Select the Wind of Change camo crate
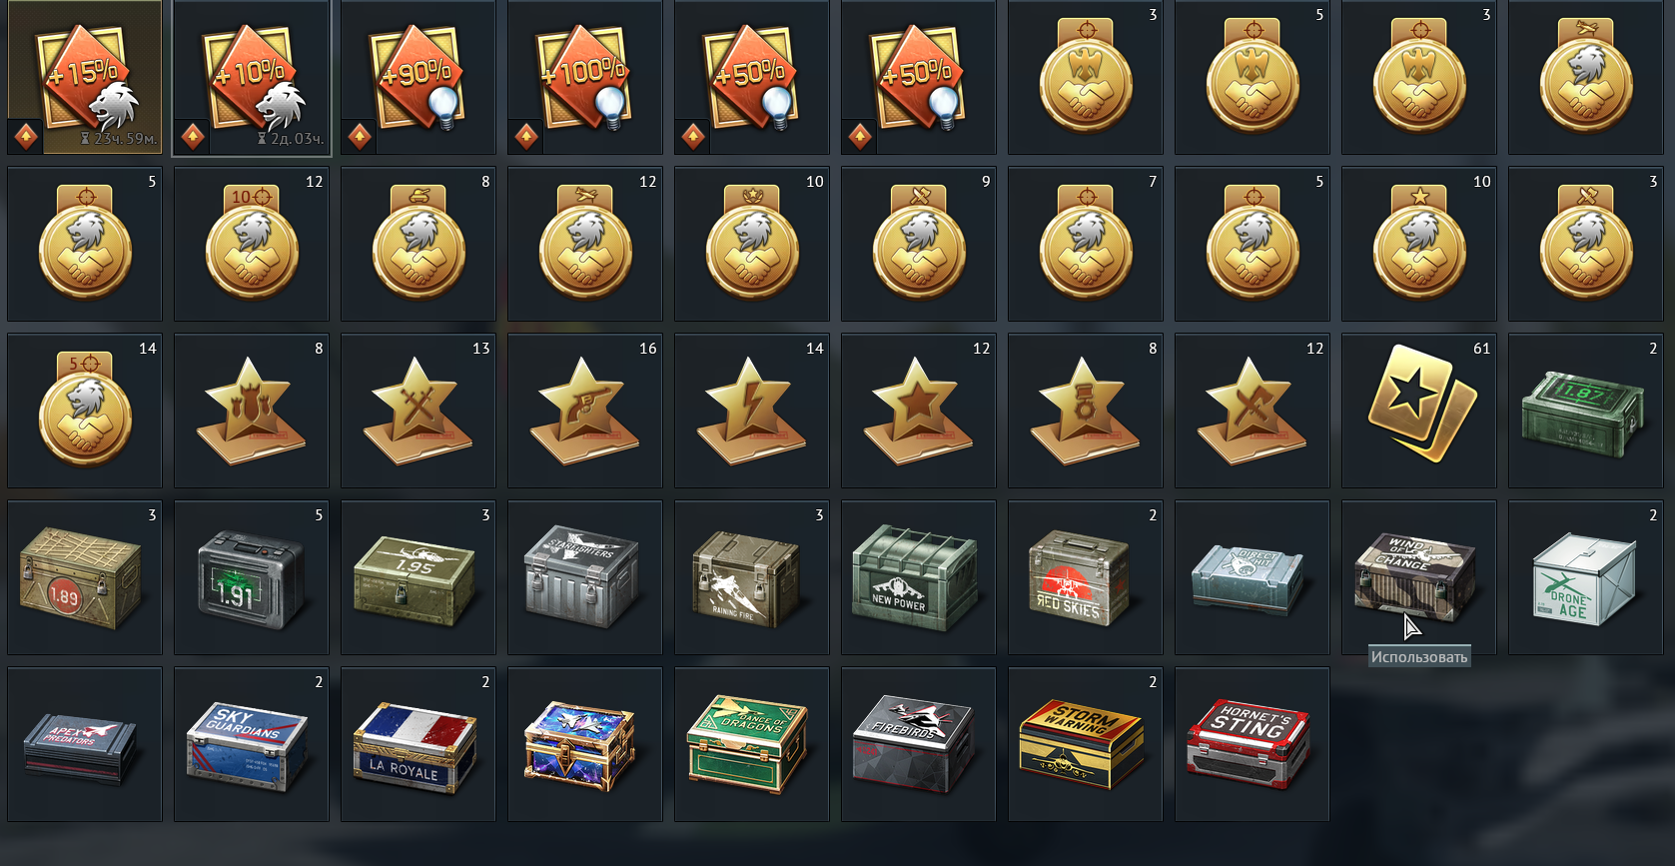1675x866 pixels. click(1419, 577)
